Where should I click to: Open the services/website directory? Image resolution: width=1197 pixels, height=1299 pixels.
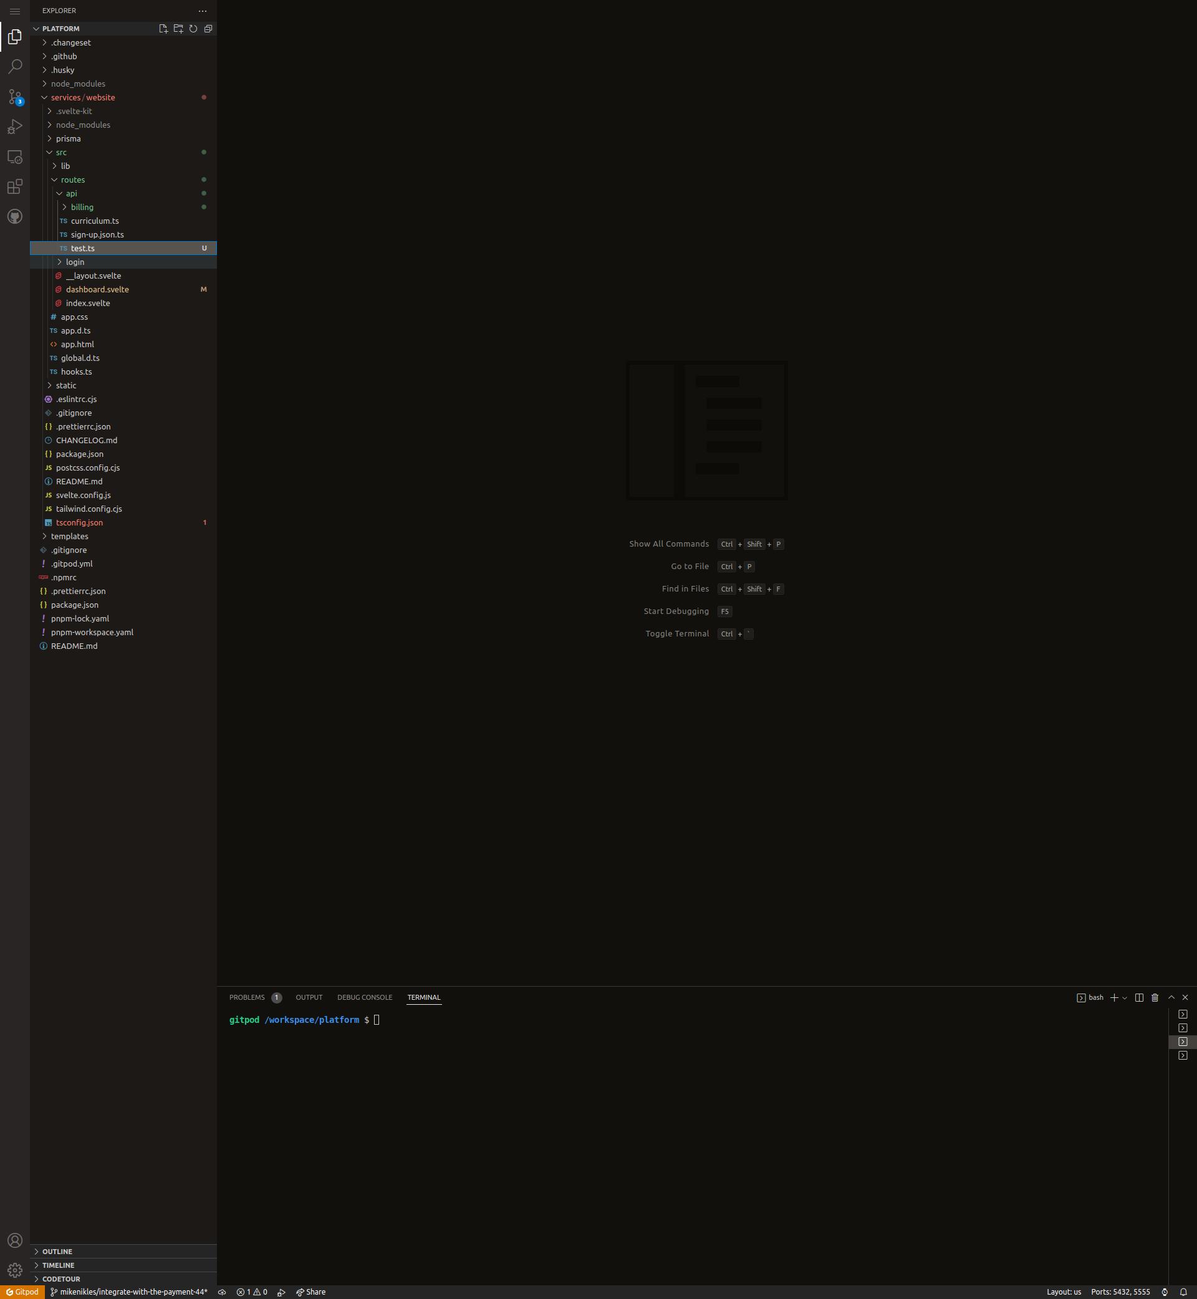[82, 97]
